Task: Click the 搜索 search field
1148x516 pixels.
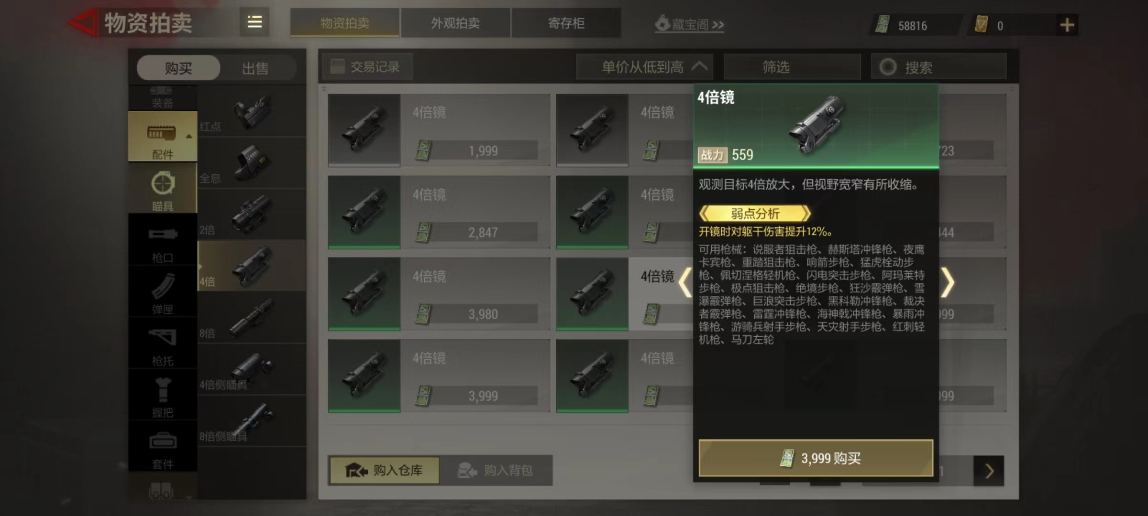Action: tap(939, 67)
